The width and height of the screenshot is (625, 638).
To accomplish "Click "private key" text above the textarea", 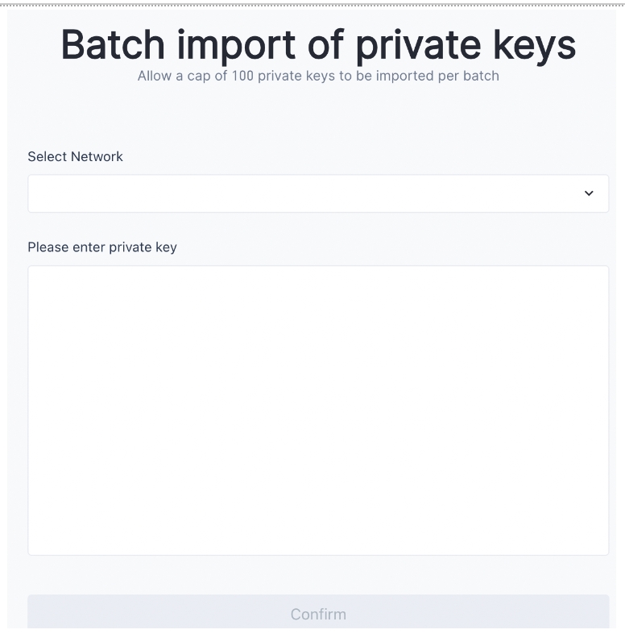I will (x=143, y=246).
